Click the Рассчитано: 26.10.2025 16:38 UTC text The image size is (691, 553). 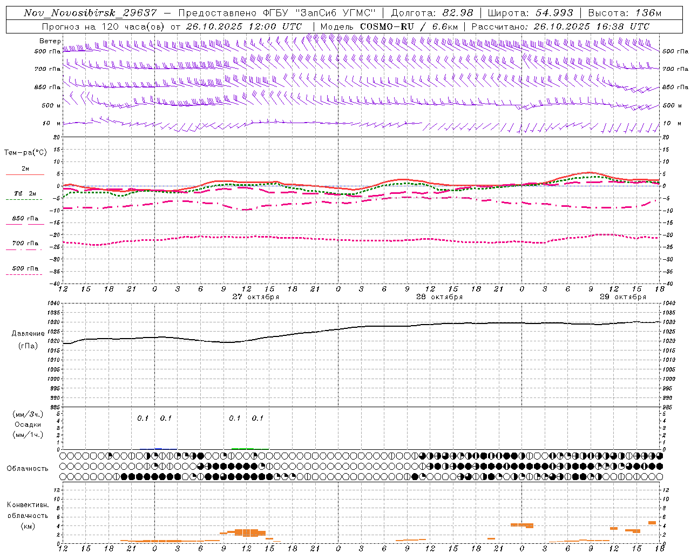coord(560,26)
